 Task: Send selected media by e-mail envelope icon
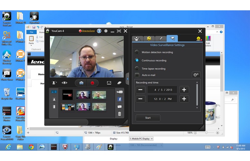point(119,107)
